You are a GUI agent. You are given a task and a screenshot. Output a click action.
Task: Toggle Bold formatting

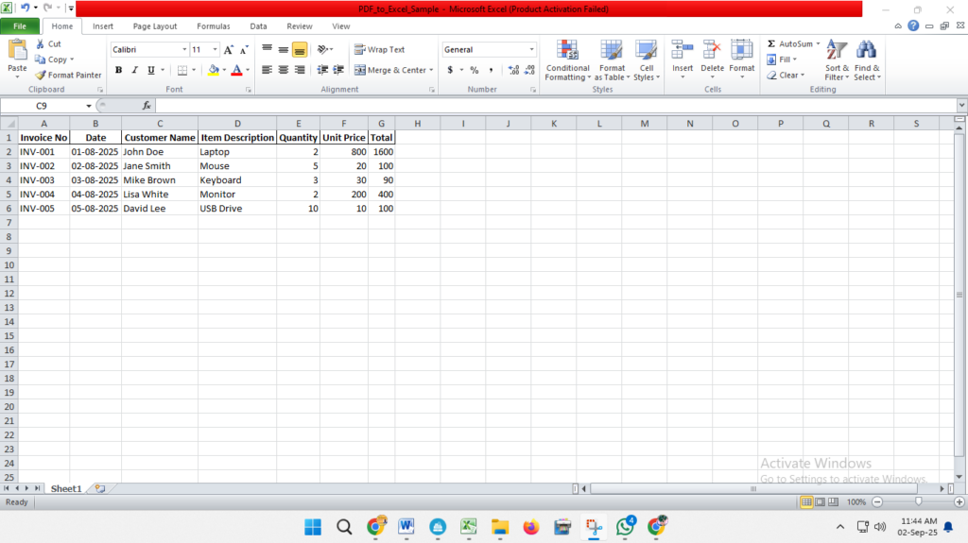point(118,70)
